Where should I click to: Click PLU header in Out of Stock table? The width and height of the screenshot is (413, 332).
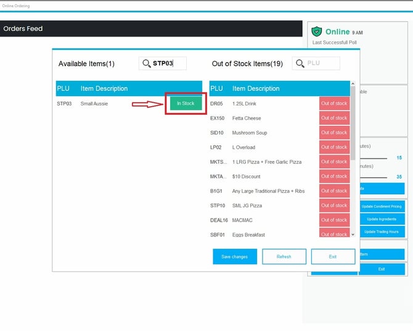coord(216,89)
